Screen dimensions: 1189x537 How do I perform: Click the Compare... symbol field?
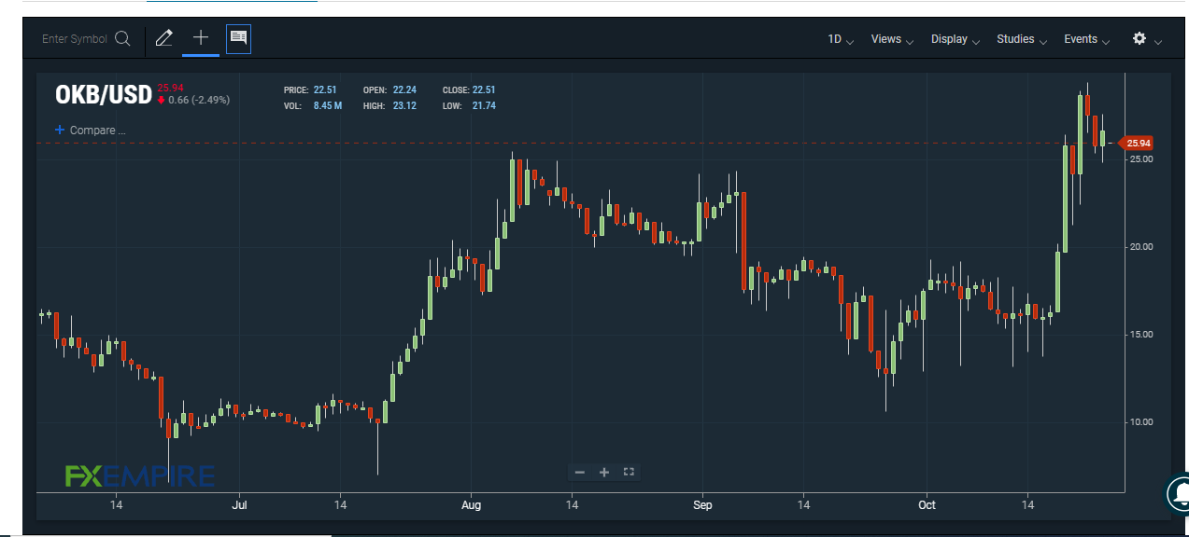(98, 131)
